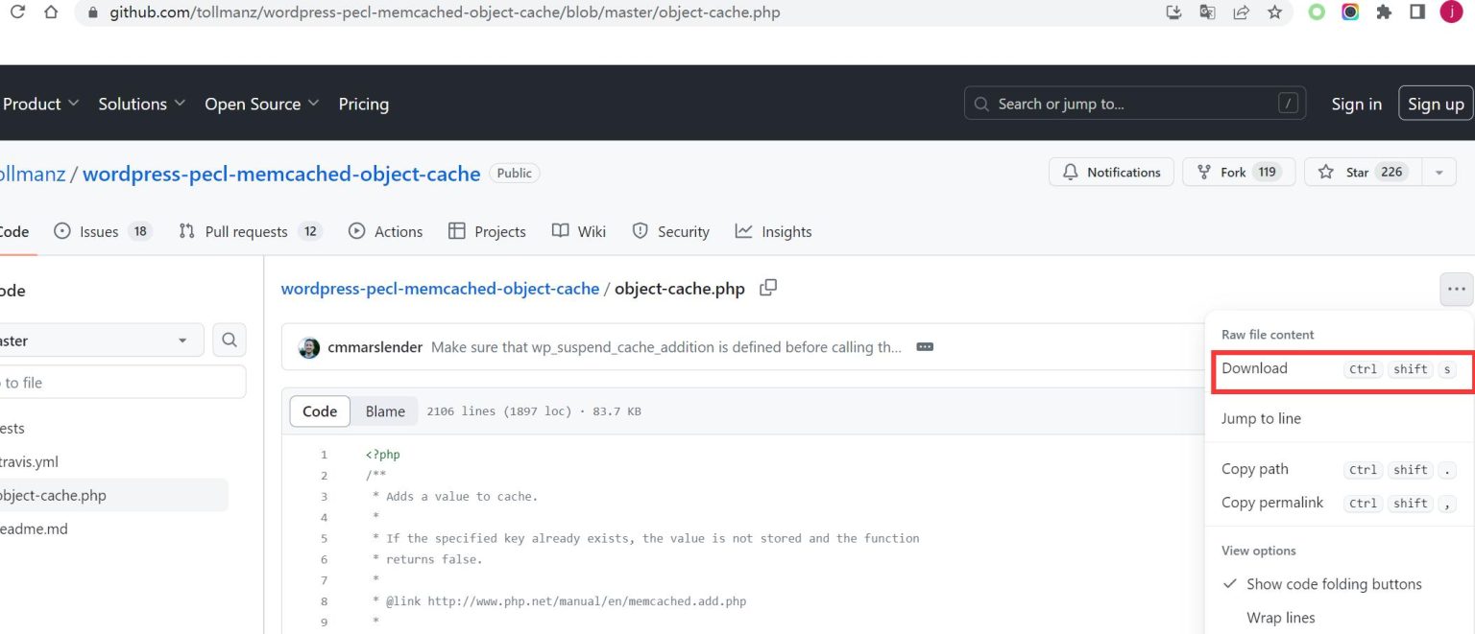Switch to Blame view
Screen dimensions: 1475x634
coord(385,411)
